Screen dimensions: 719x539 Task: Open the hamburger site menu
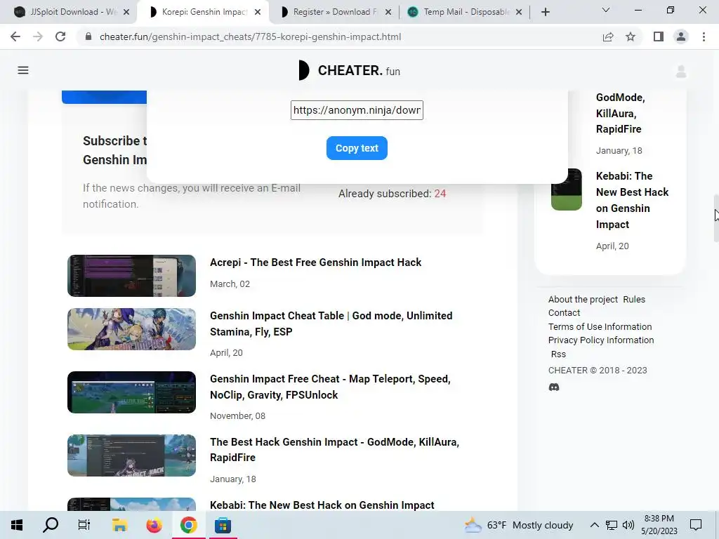[x=23, y=70]
